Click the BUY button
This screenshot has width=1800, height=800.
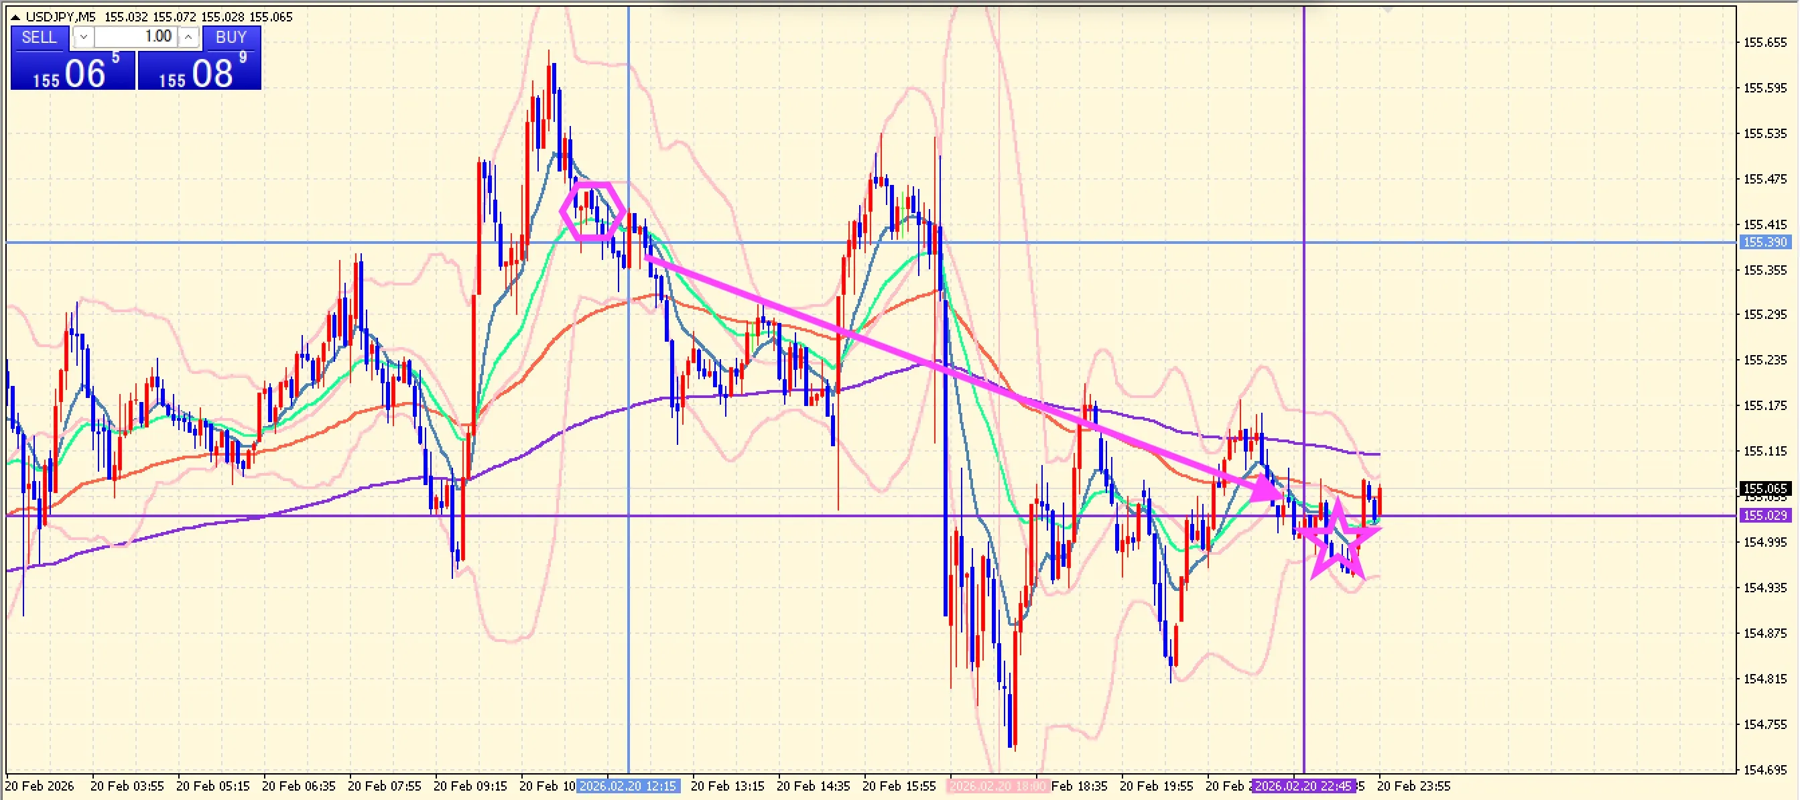pos(231,38)
